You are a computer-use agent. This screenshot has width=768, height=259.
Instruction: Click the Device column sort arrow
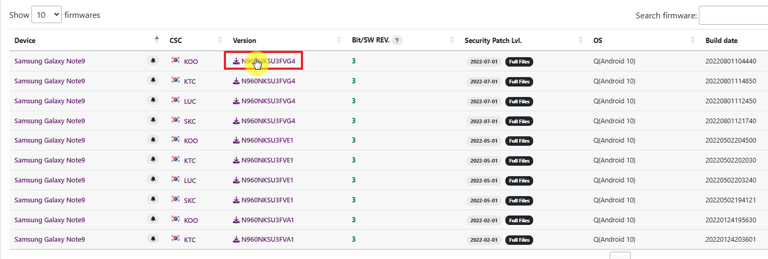(156, 40)
